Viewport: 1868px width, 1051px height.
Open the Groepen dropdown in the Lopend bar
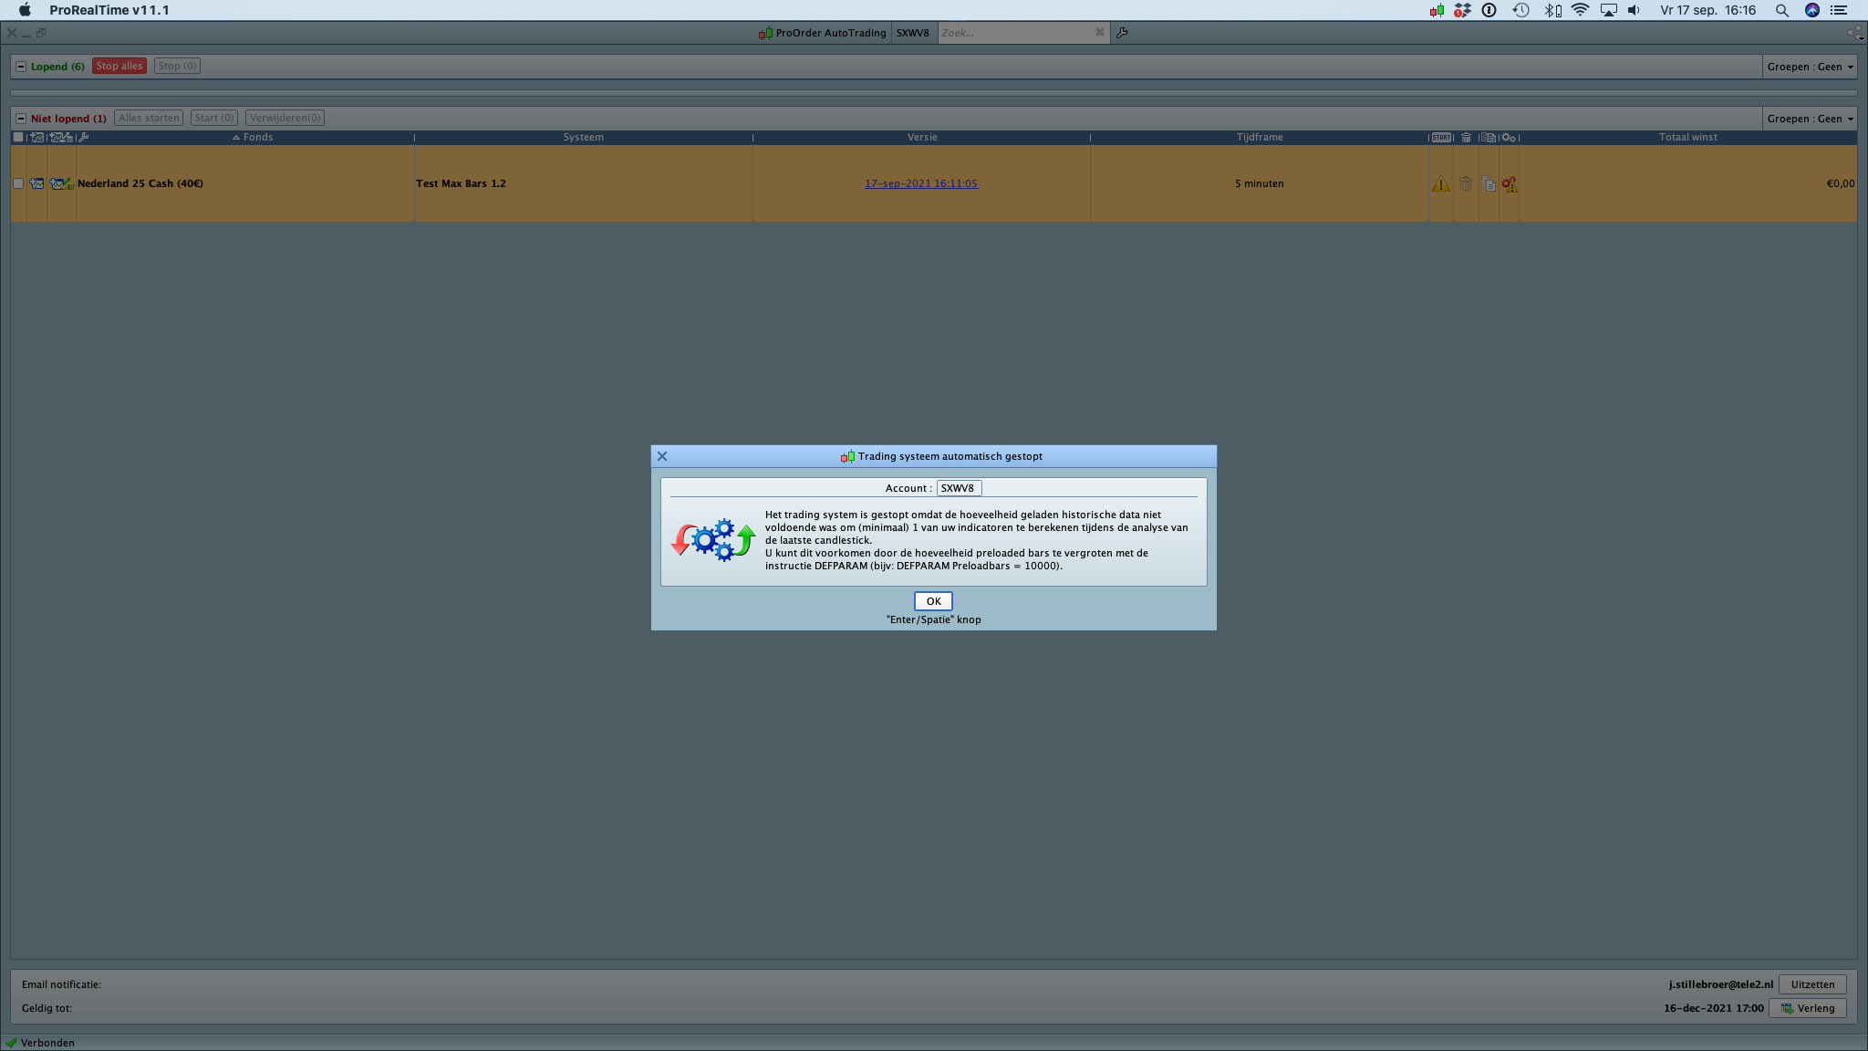click(1810, 67)
